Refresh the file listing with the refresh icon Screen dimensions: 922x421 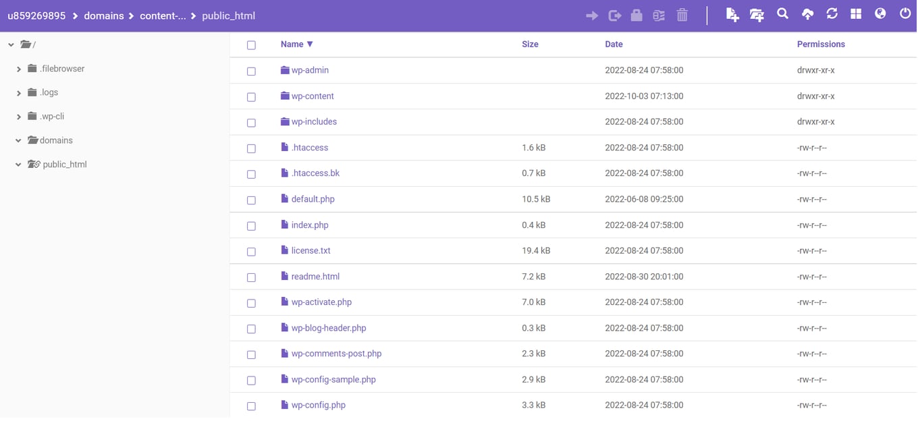click(x=832, y=13)
